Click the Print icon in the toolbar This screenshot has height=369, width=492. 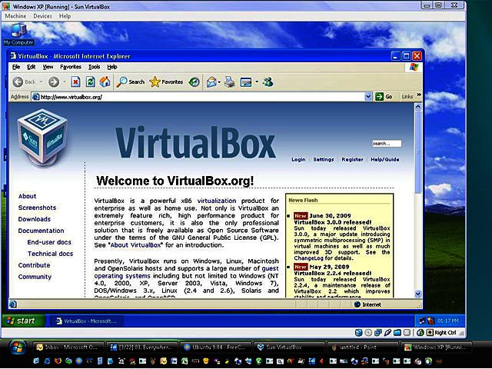point(229,81)
